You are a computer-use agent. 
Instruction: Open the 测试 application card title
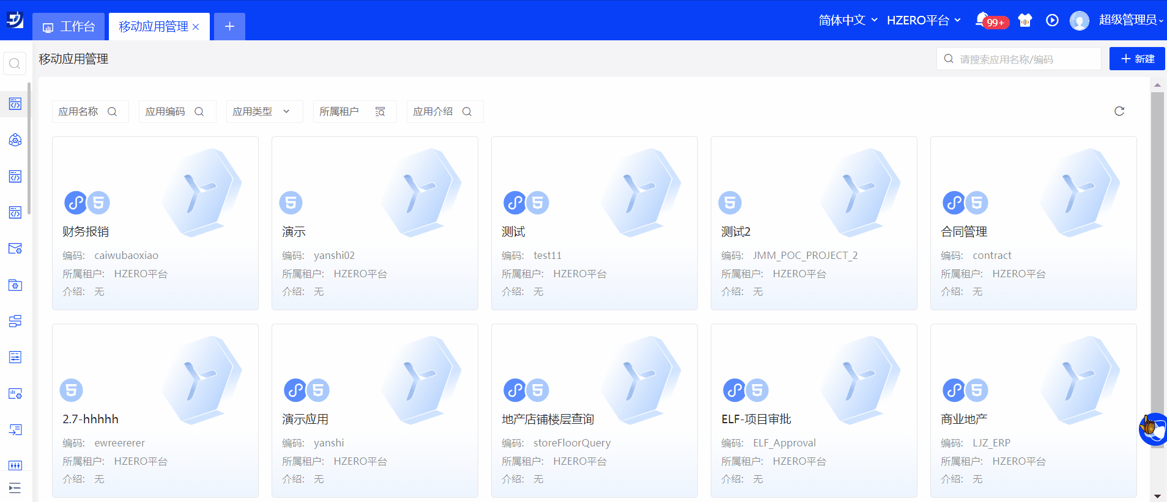click(x=513, y=232)
